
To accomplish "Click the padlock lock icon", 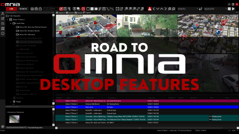I will click(x=40, y=9).
